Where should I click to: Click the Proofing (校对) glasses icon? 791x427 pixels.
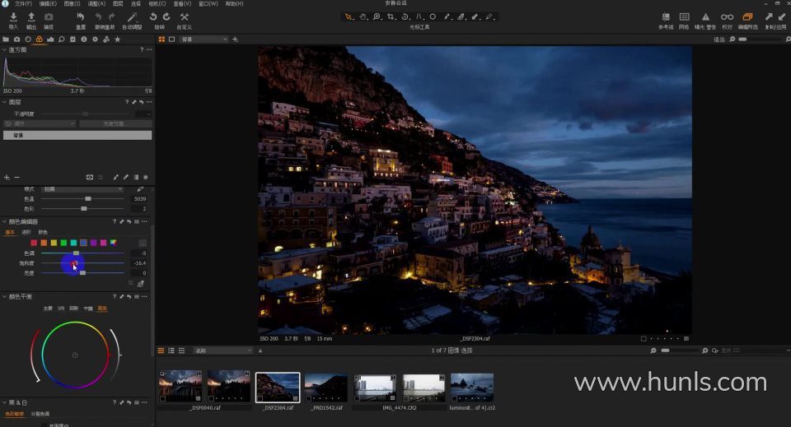point(727,17)
